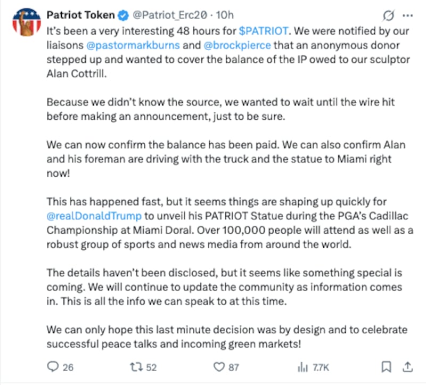Click the @pastormarkburns mention
Viewport: 426px width, 385px height.
click(133, 45)
